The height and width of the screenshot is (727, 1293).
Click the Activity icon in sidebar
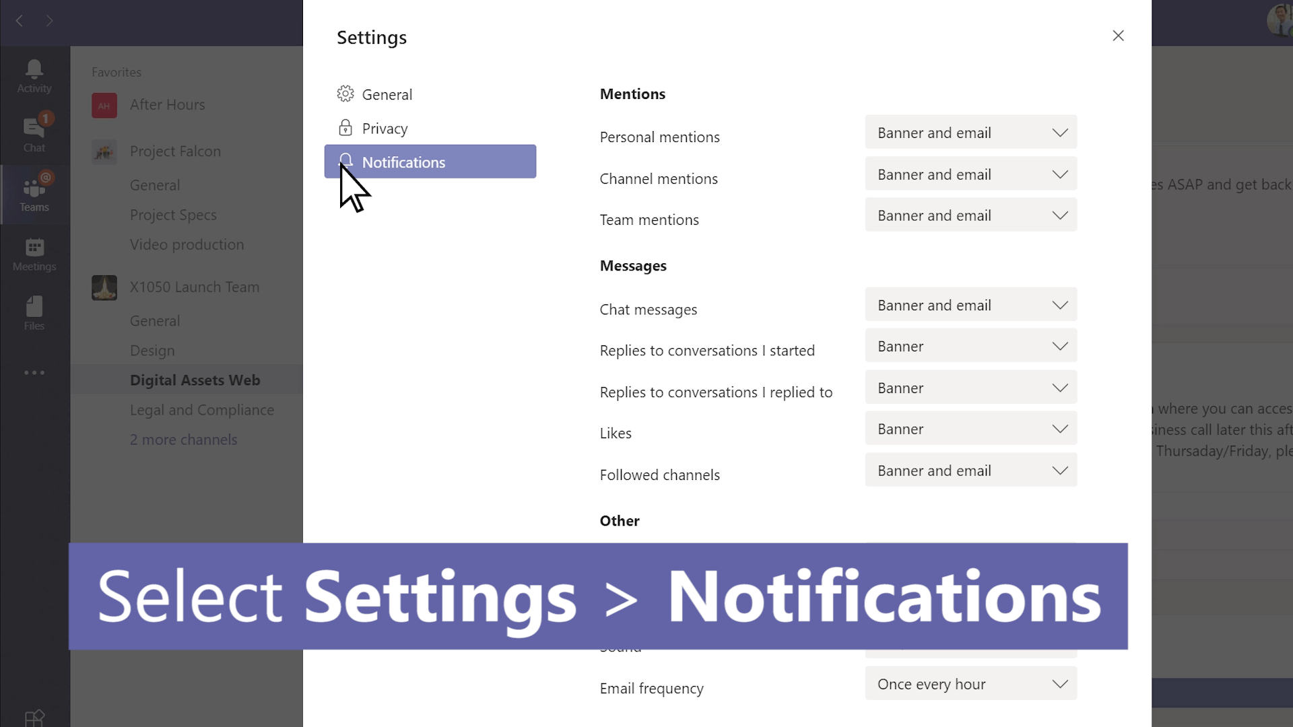pyautogui.click(x=34, y=75)
